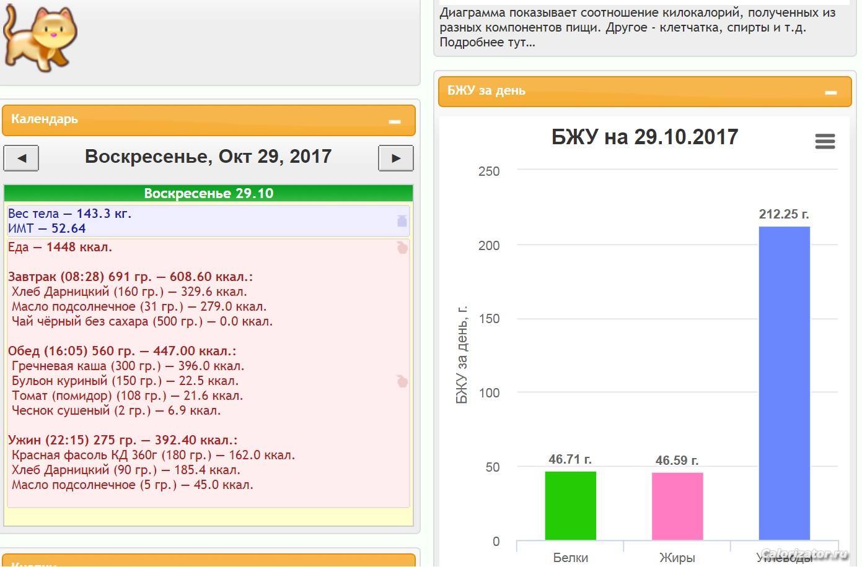862x567 pixels.
Task: Open the Завтрак (08:28) meal entry
Action: click(131, 277)
